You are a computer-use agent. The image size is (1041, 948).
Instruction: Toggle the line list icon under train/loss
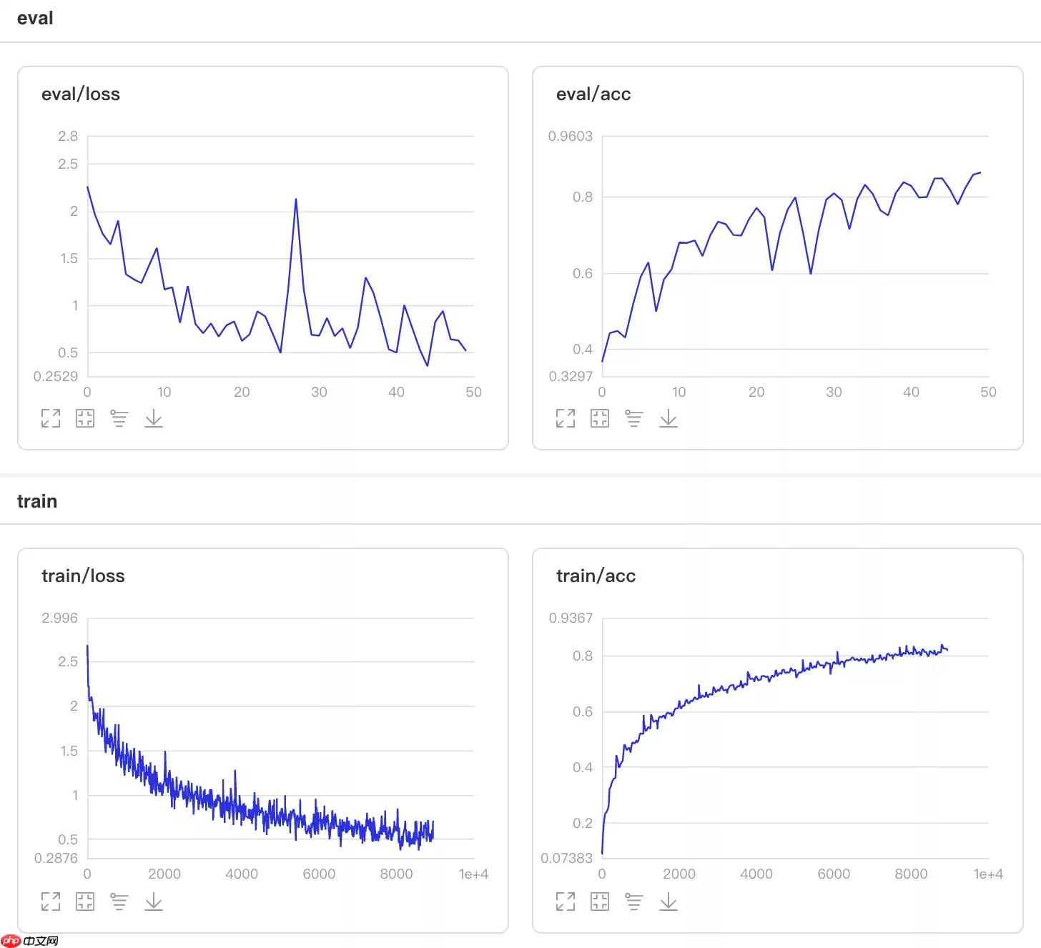pos(119,902)
